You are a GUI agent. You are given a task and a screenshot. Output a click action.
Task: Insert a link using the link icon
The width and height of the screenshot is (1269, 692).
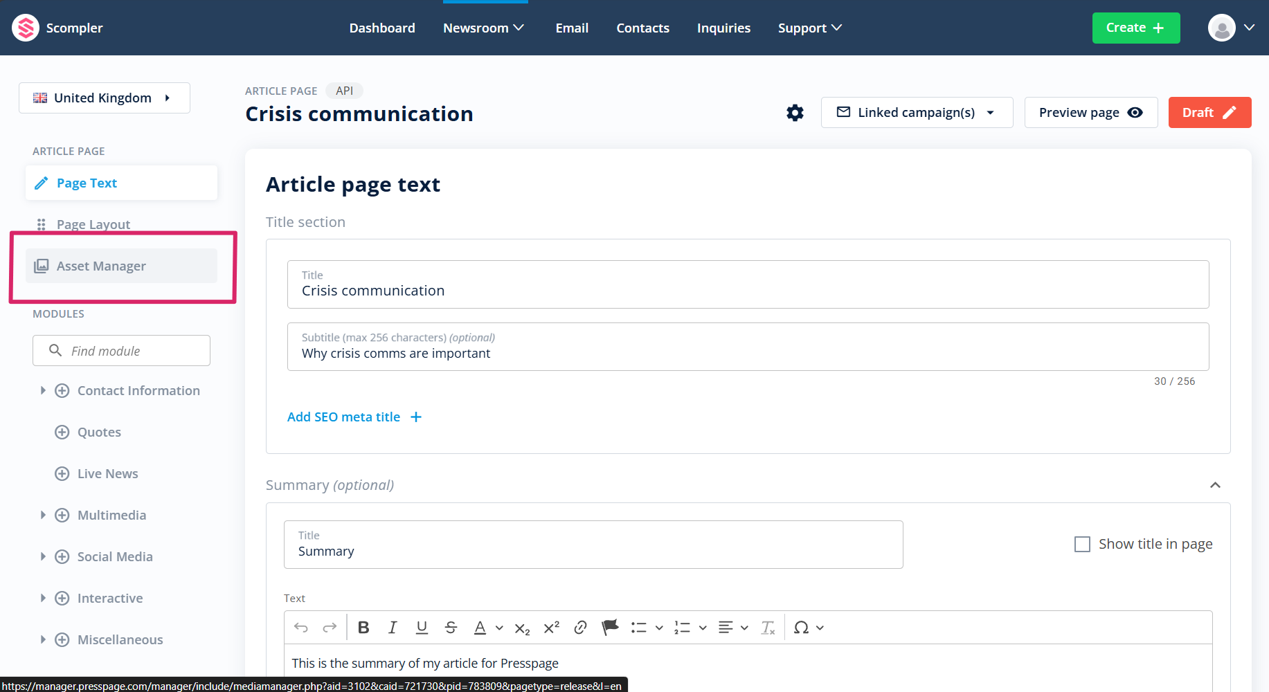coord(580,628)
